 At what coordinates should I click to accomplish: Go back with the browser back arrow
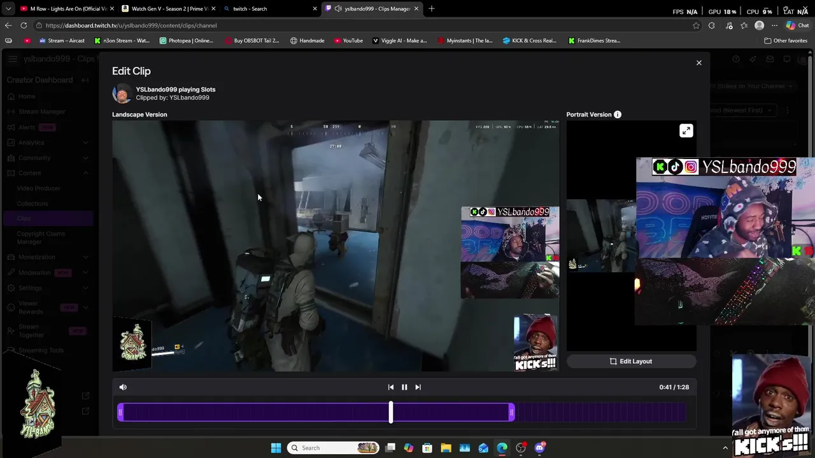(8, 25)
